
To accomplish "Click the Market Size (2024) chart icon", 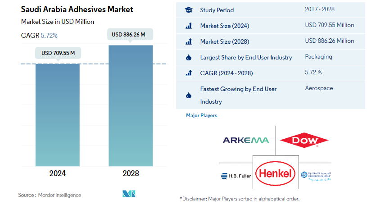I will pos(189,26).
